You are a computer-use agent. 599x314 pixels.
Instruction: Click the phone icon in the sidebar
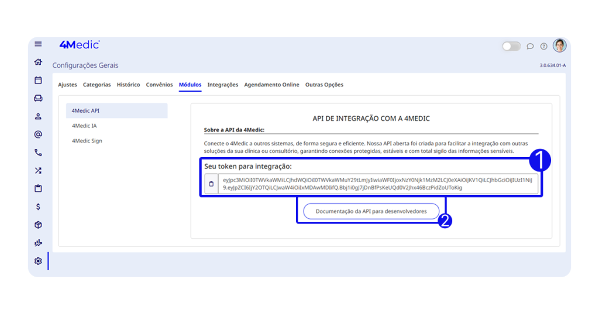38,153
